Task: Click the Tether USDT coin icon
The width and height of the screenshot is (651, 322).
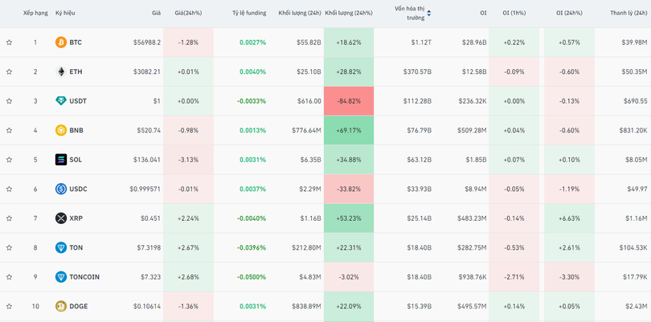Action: click(60, 101)
